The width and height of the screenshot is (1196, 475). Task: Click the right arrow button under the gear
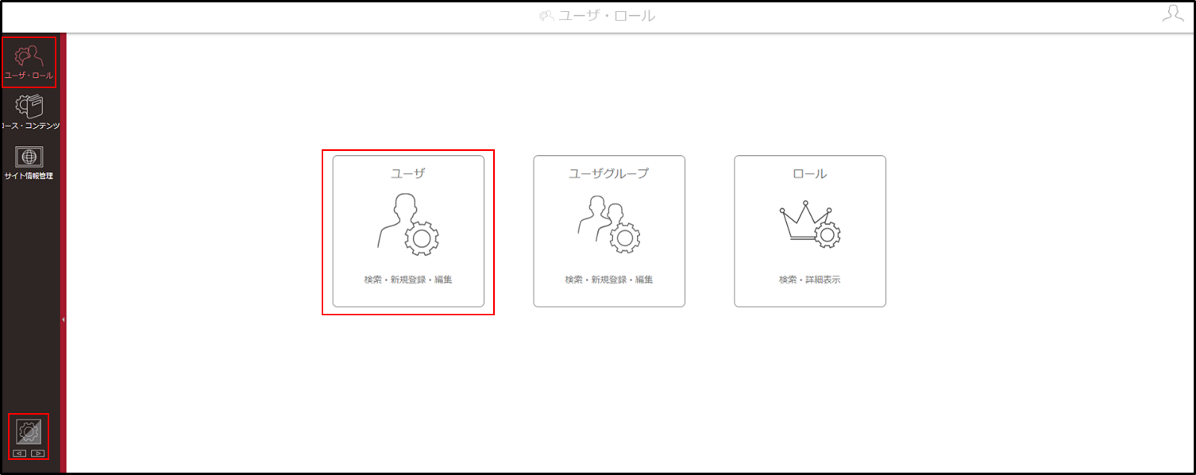(37, 454)
